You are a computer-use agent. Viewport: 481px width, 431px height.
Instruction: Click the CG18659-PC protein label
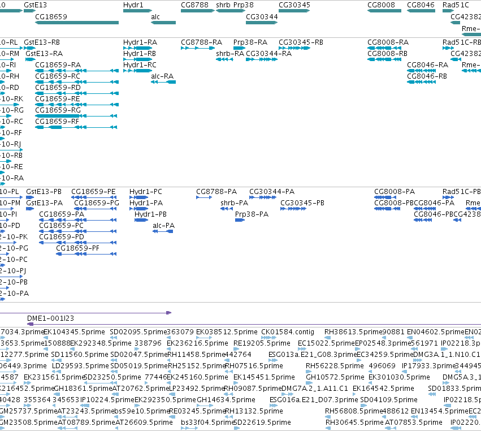(62, 226)
